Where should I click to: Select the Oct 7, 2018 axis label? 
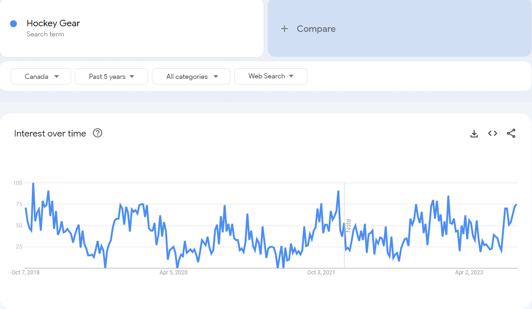tap(25, 273)
